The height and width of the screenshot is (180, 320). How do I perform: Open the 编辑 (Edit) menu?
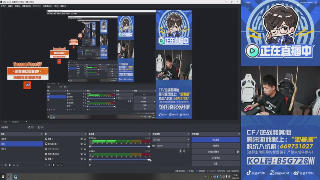click(10, 6)
